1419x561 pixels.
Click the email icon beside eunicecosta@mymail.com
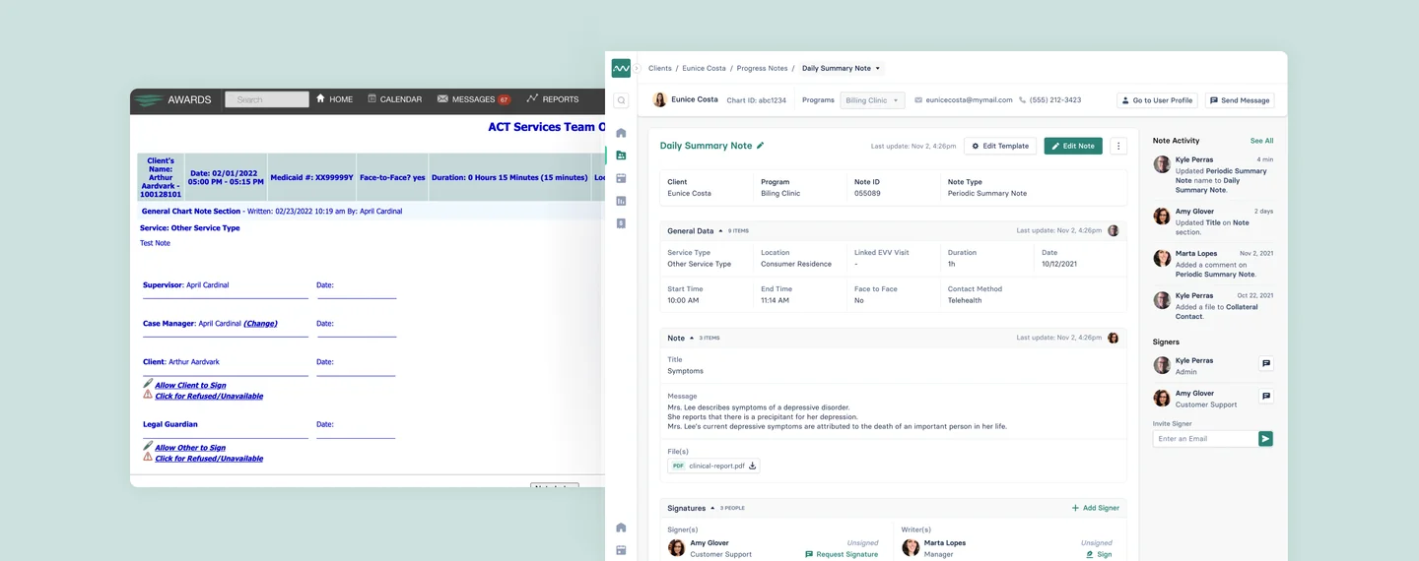pyautogui.click(x=918, y=100)
